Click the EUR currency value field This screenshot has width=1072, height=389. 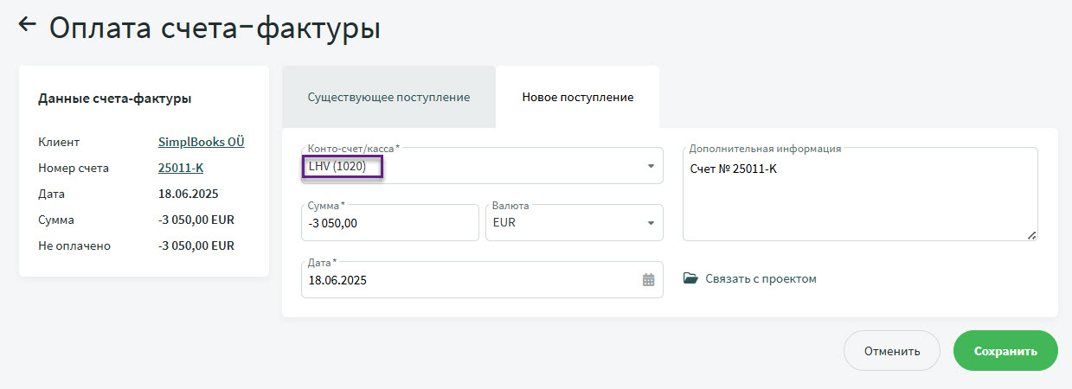point(575,223)
